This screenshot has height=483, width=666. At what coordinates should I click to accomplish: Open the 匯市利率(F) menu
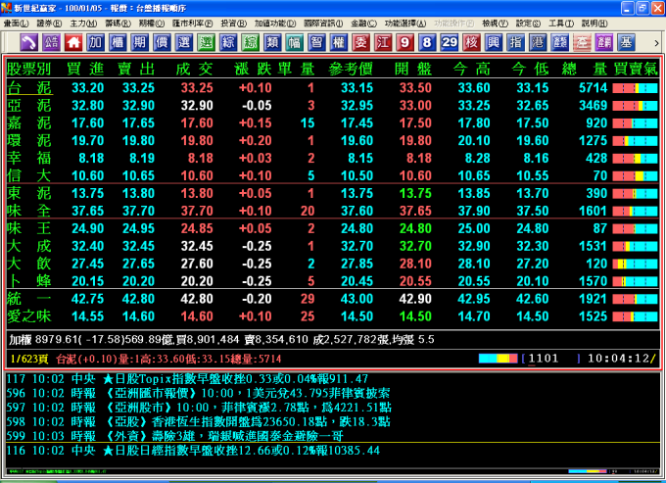192,24
